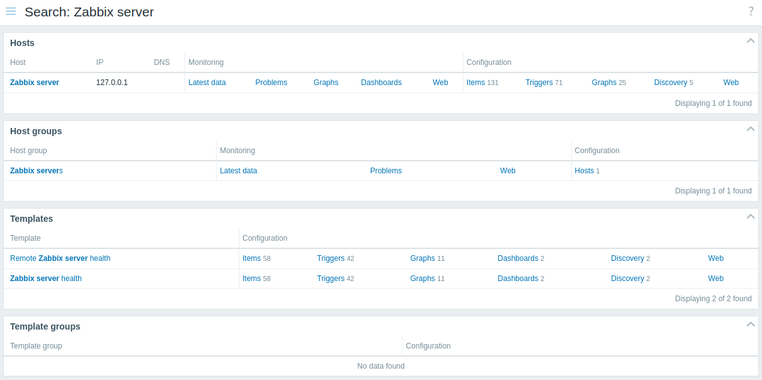
Task: Select "Displaying 2 of 2 found" text
Action: click(714, 299)
